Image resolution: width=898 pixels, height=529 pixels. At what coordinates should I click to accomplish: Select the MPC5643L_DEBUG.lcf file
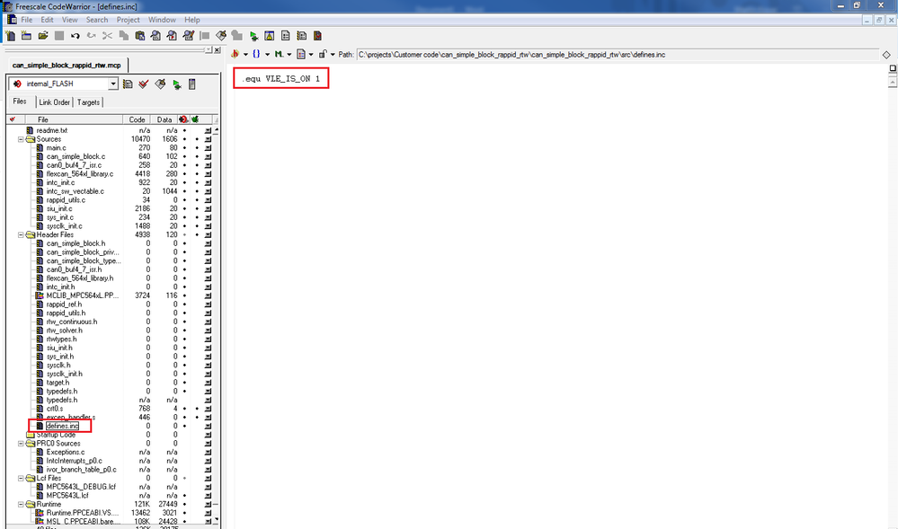[81, 487]
